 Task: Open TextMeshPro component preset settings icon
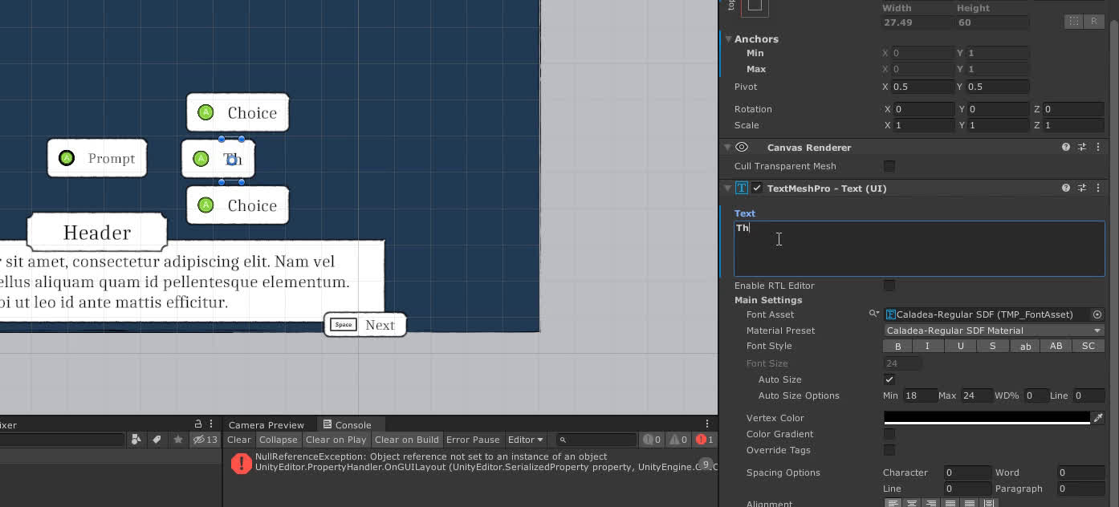pyautogui.click(x=1081, y=189)
